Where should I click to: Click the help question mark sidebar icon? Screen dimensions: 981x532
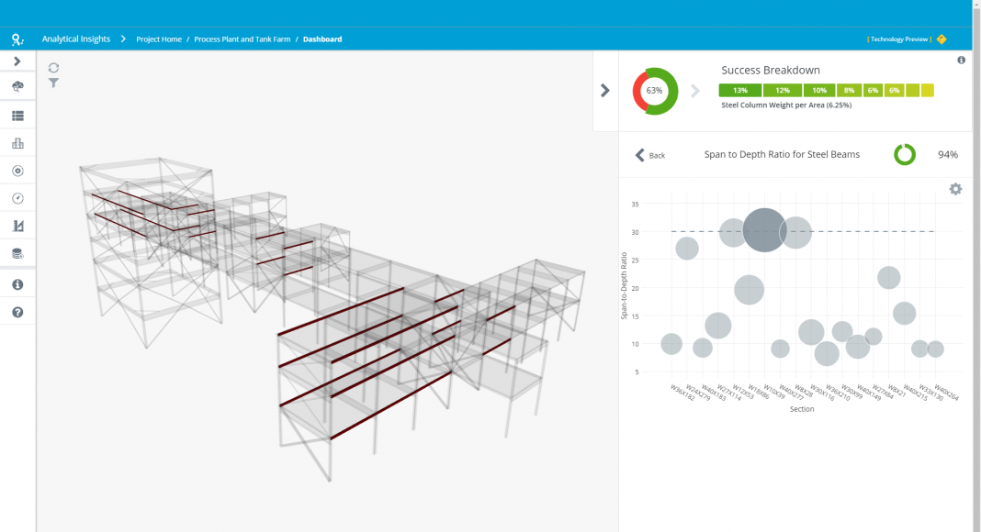[17, 313]
